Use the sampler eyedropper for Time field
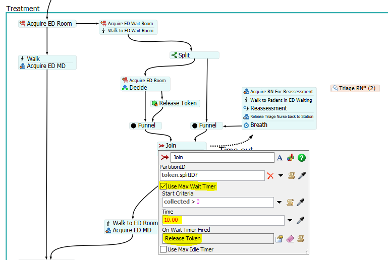The width and height of the screenshot is (388, 260). (x=300, y=221)
